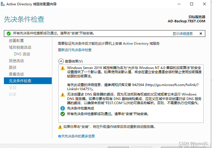Maximize the wizard window
The image size is (212, 148).
[192, 4]
